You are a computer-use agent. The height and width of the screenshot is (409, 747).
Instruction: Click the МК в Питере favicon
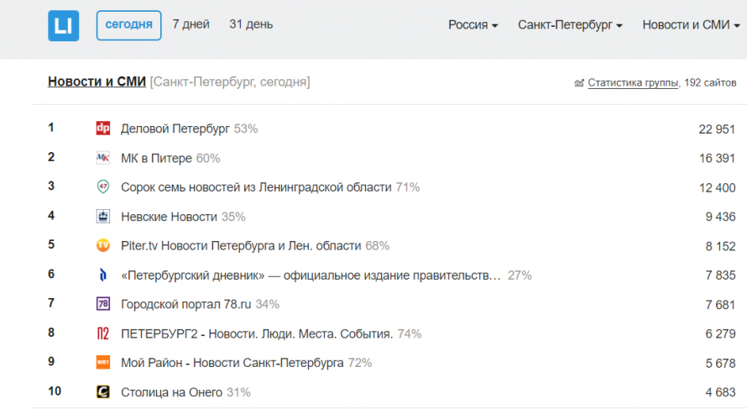103,158
